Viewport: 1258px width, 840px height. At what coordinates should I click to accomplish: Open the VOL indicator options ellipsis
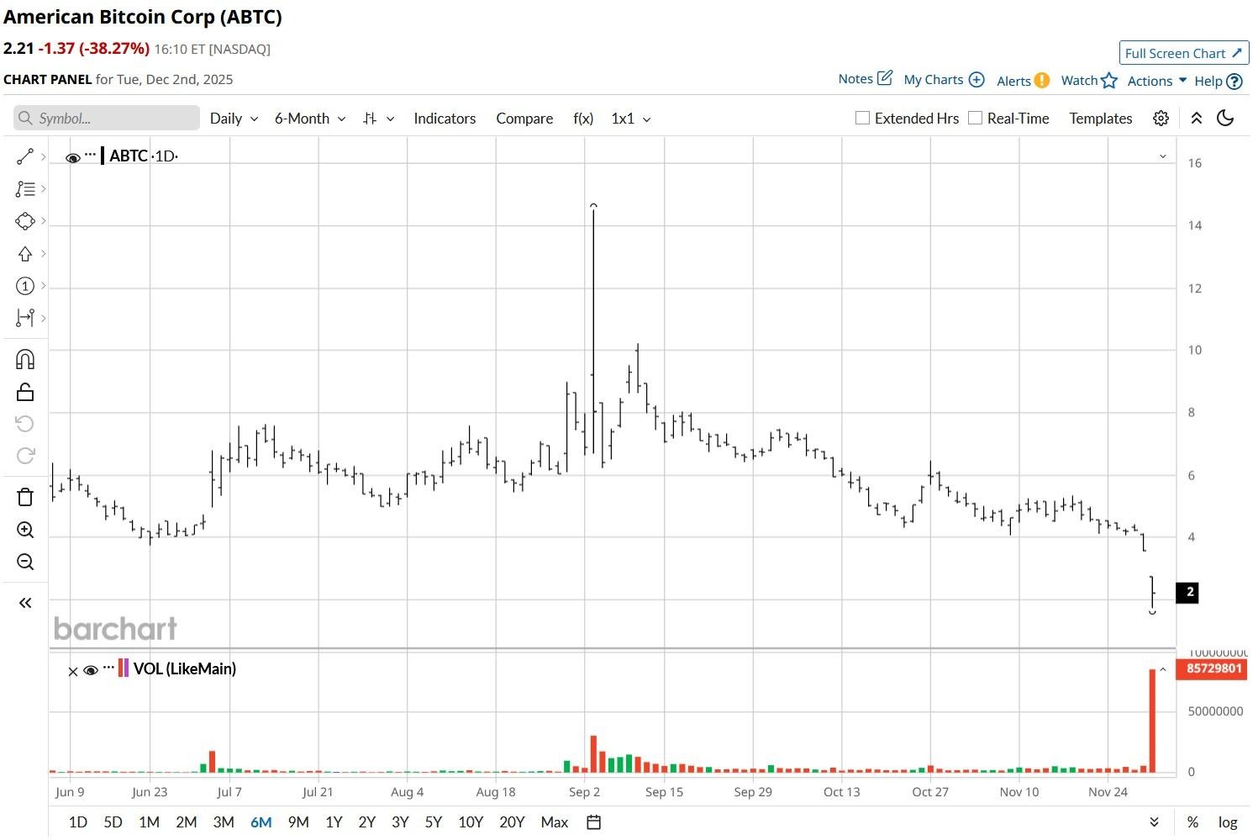tap(108, 668)
